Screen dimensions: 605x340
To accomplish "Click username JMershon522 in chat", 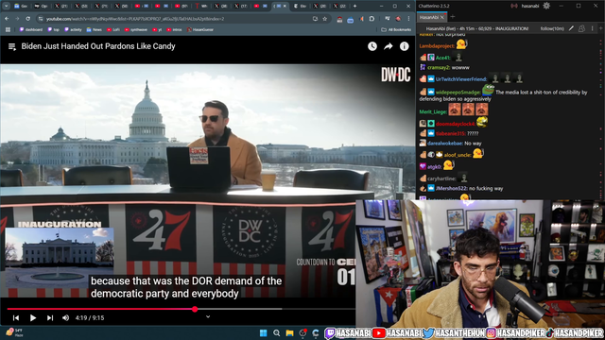I will point(452,189).
